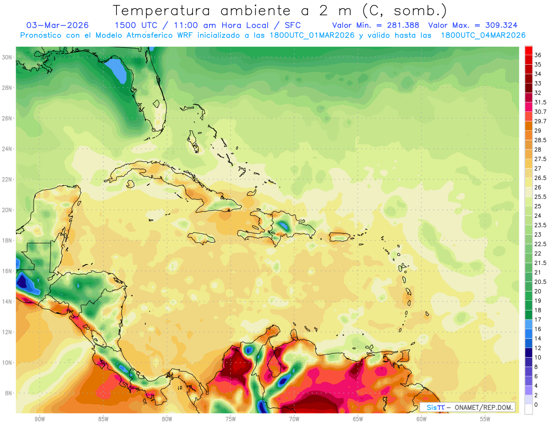Click the legend value '28.5'
550x425 pixels.
click(540, 140)
